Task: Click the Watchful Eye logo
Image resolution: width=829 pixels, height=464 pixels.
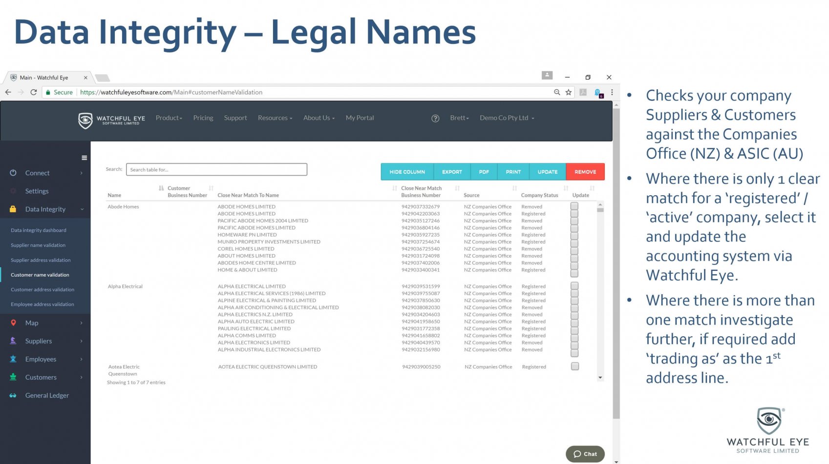Action: click(x=112, y=120)
